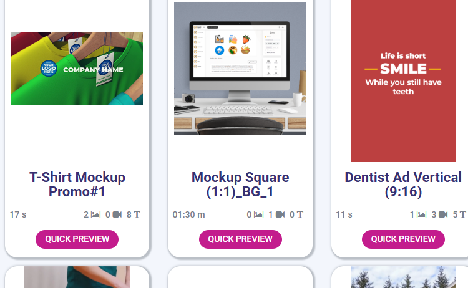
Task: Click image count icon on Dentist Ad card
Action: click(421, 214)
